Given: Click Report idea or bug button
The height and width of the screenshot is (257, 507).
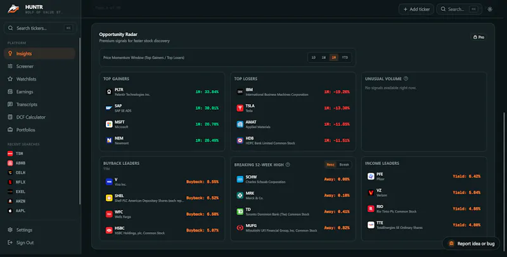Looking at the screenshot, I should click(471, 244).
